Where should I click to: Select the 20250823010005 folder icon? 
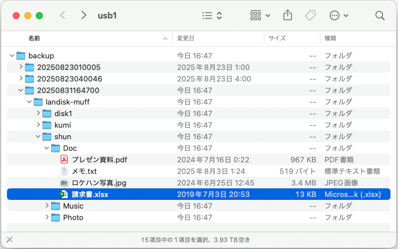30,67
